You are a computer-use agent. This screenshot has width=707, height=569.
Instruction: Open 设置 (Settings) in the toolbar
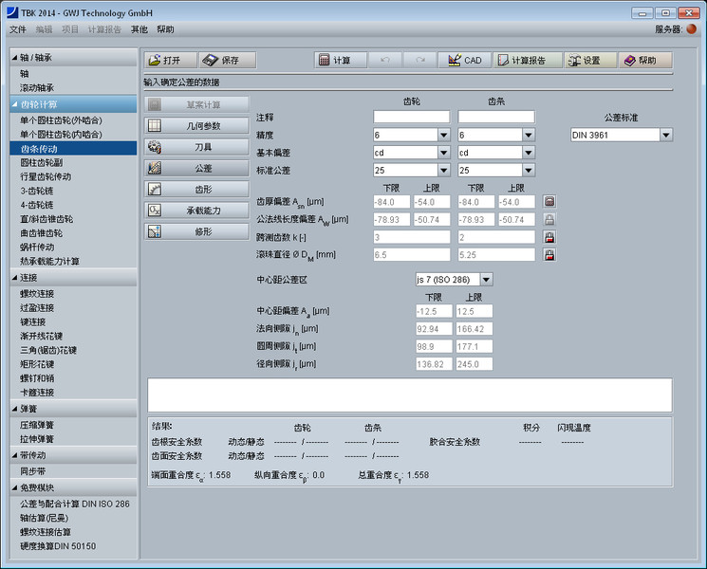[x=584, y=60]
